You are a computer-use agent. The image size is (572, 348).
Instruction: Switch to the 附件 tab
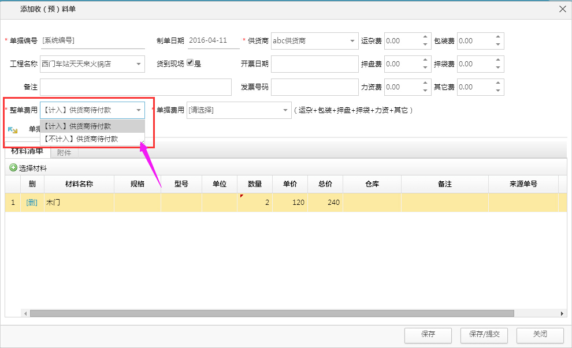(64, 153)
